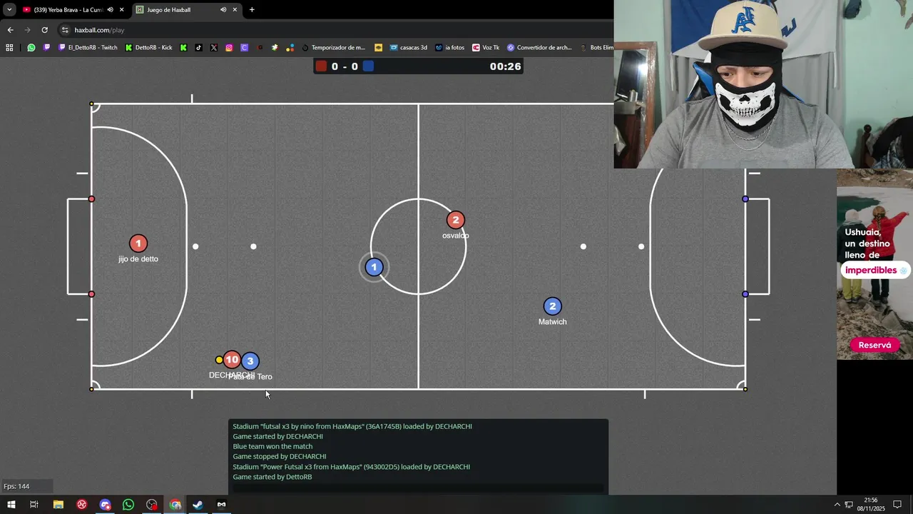Open the tab search dropdown arrow
The width and height of the screenshot is (913, 514).
(9, 10)
